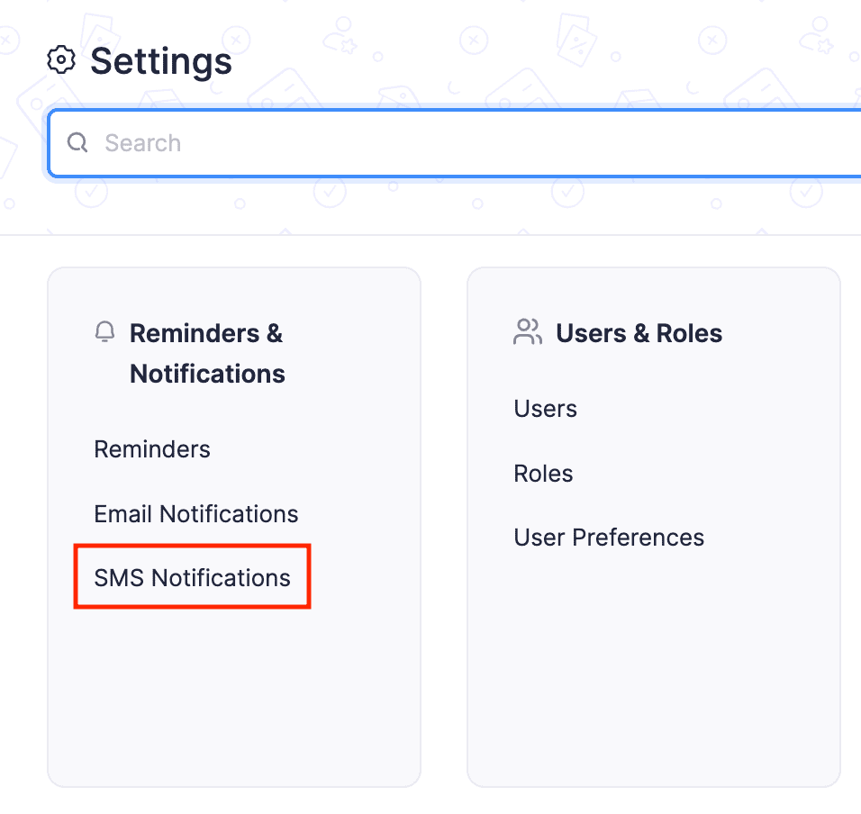Open Email Notifications settings
This screenshot has width=861, height=814.
[x=195, y=513]
